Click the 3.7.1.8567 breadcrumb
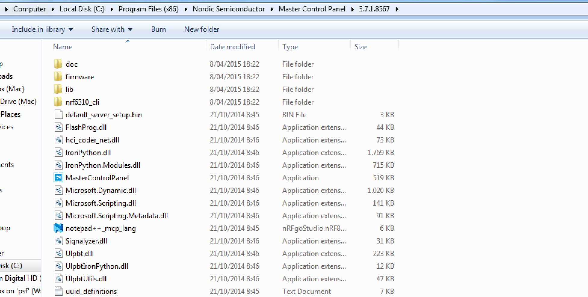Image resolution: width=588 pixels, height=297 pixels. [x=374, y=9]
